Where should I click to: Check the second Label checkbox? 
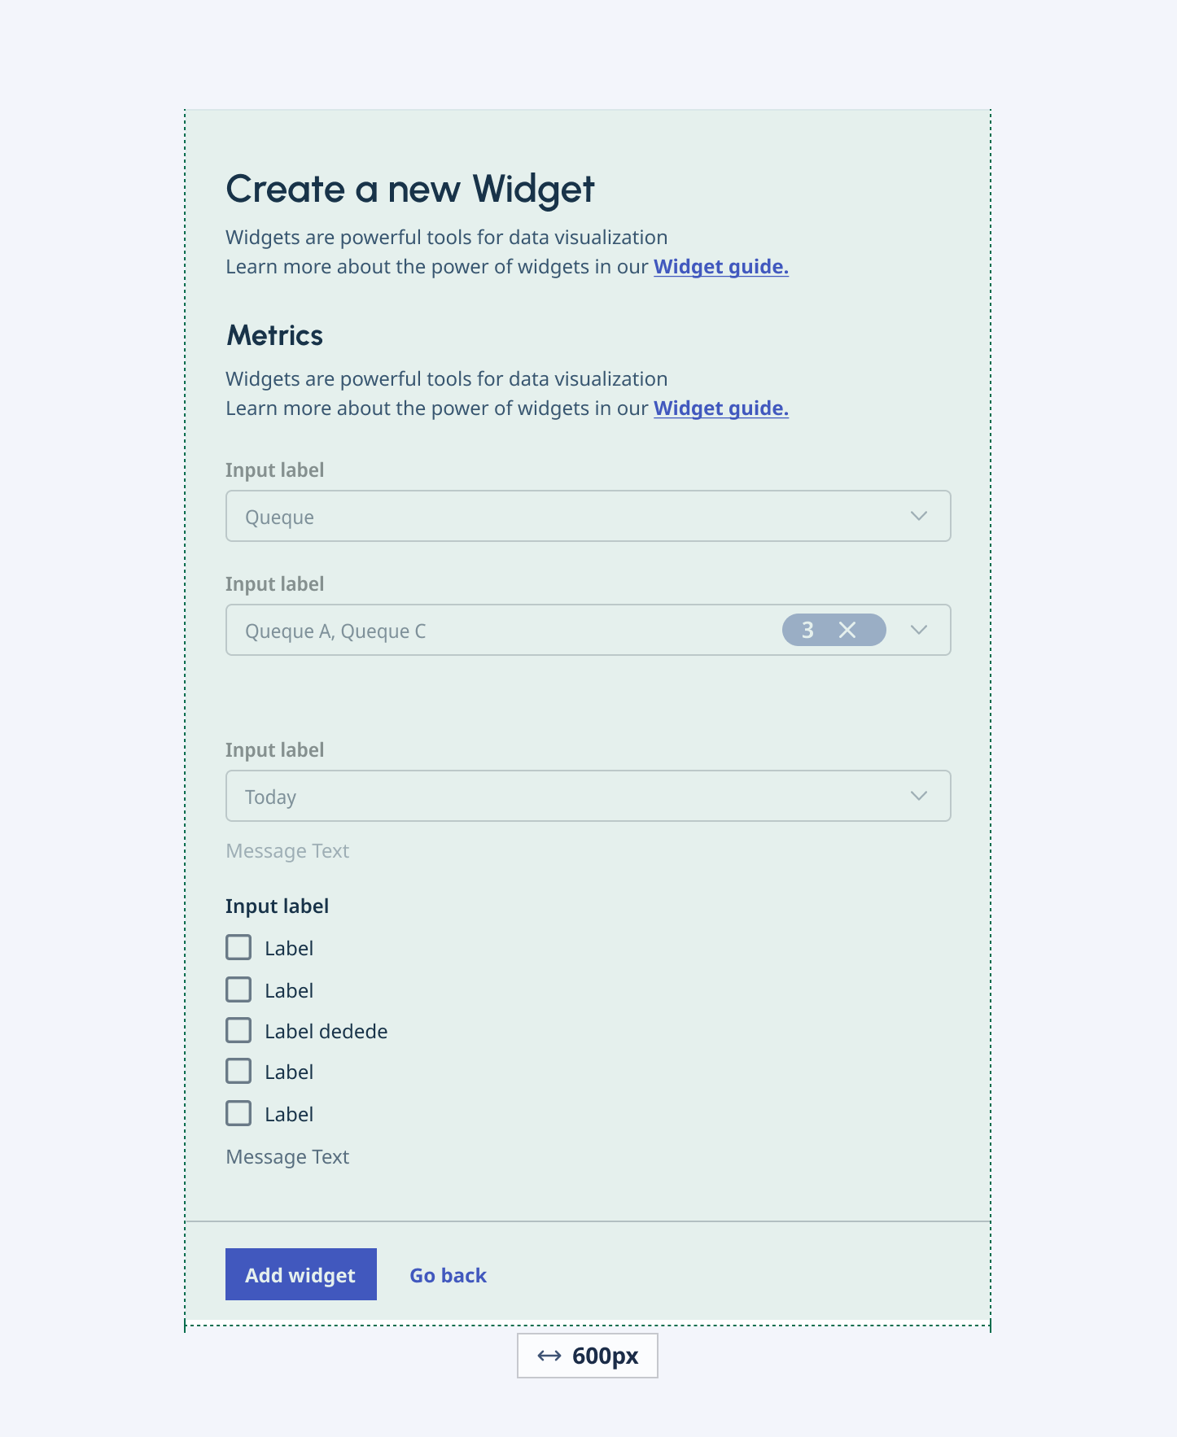[238, 989]
